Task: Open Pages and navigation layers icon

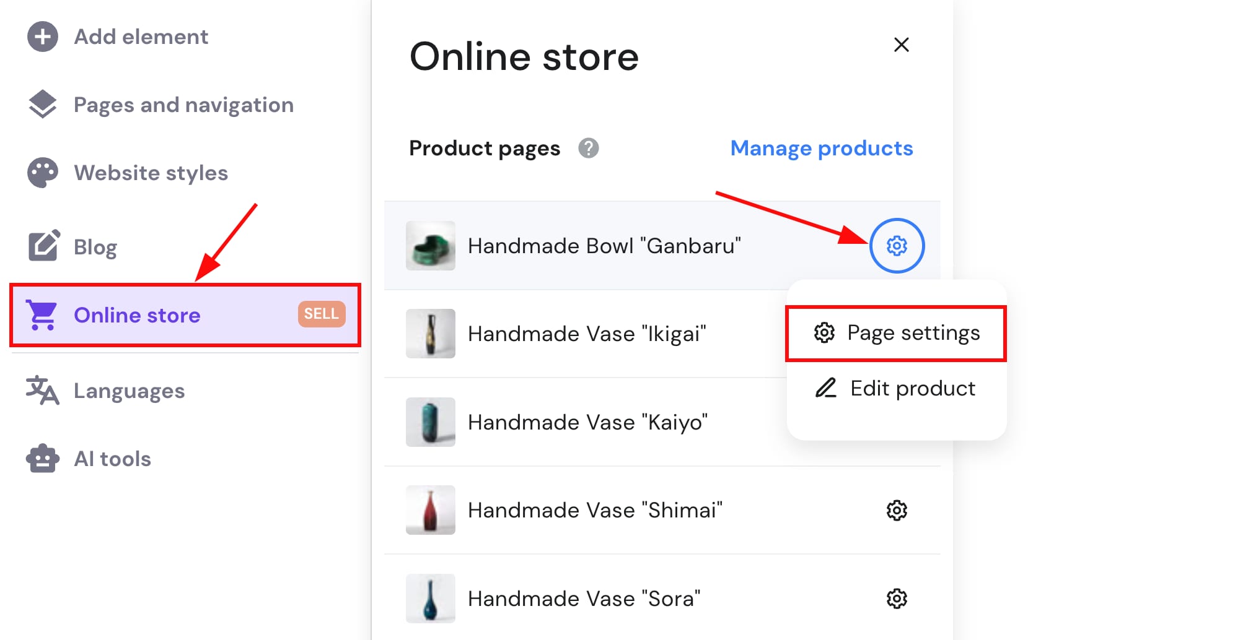Action: tap(42, 105)
